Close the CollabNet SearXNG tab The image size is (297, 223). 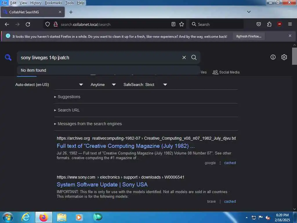click(60, 12)
